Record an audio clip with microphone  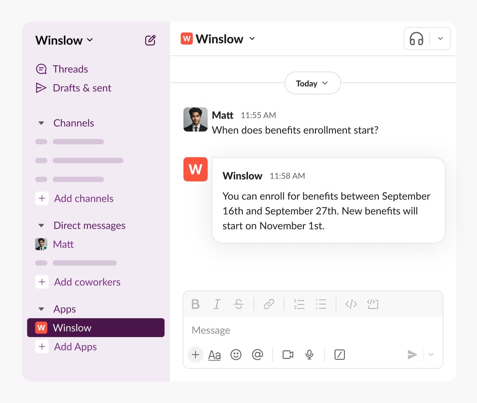click(309, 354)
